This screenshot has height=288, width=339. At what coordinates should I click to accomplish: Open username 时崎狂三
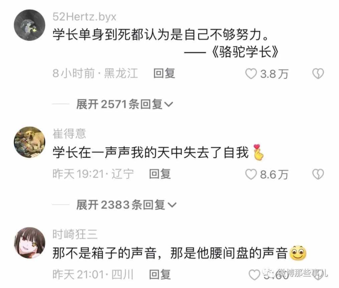click(x=75, y=234)
